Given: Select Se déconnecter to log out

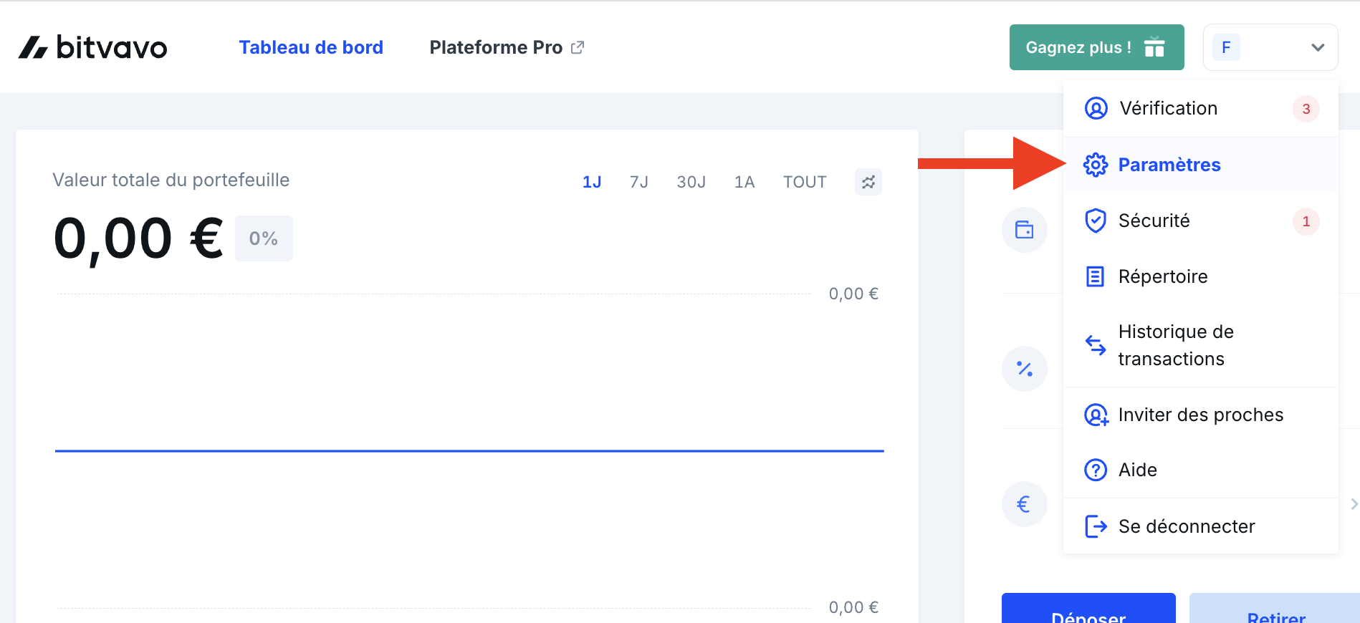Looking at the screenshot, I should [1201, 526].
